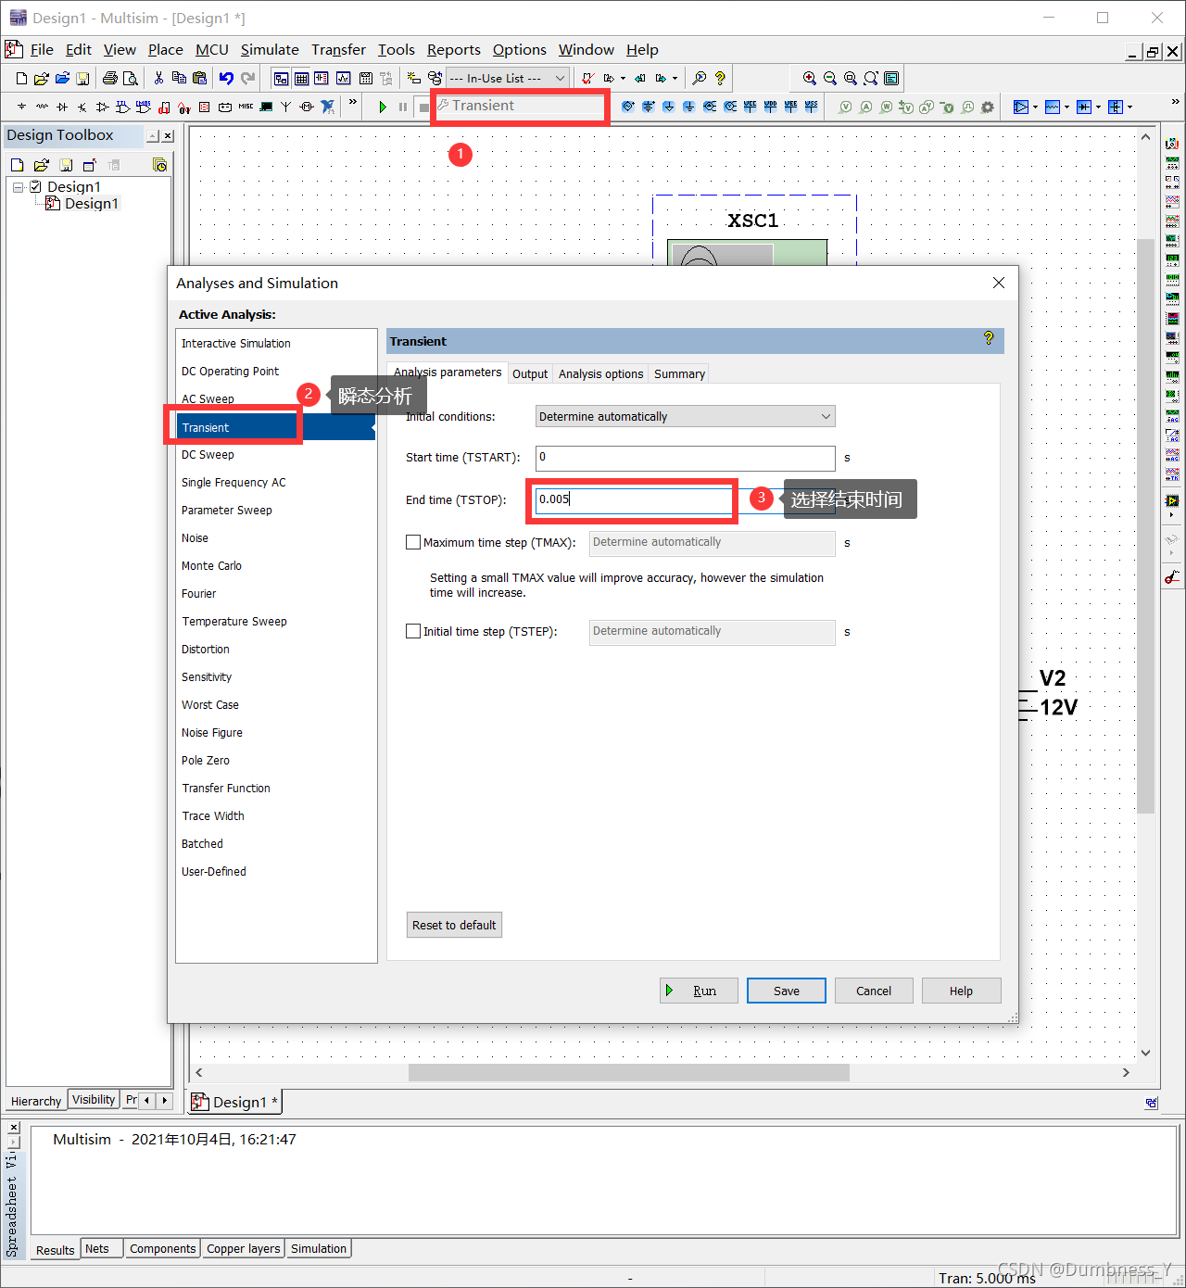Click the help question mark in Transient header
Image resolution: width=1186 pixels, height=1288 pixels.
click(x=989, y=338)
